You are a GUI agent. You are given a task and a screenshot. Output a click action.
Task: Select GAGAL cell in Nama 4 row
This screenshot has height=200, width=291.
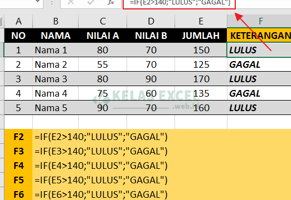pos(259,93)
